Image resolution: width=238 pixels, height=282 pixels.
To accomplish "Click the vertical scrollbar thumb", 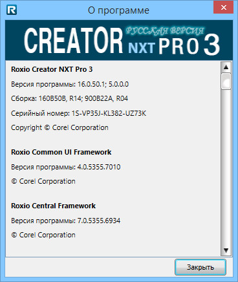I will [x=226, y=81].
